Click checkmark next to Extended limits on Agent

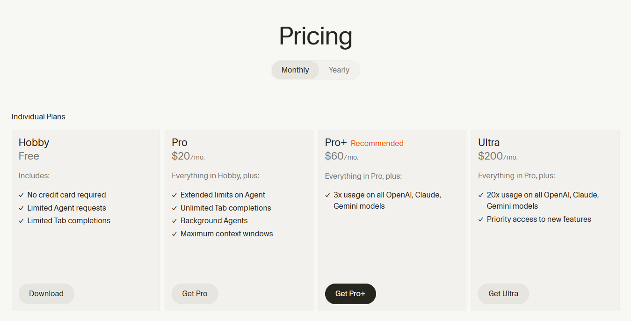[174, 195]
